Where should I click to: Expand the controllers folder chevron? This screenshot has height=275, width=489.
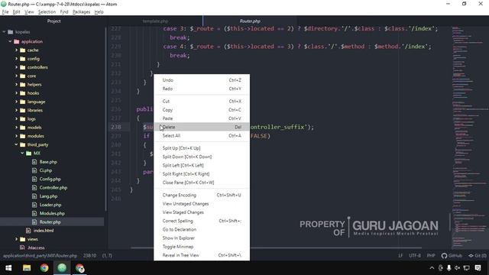[x=16, y=67]
